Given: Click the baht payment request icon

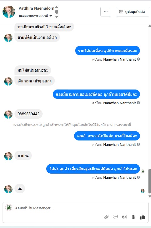Looking at the screenshot, I should pos(133,217).
